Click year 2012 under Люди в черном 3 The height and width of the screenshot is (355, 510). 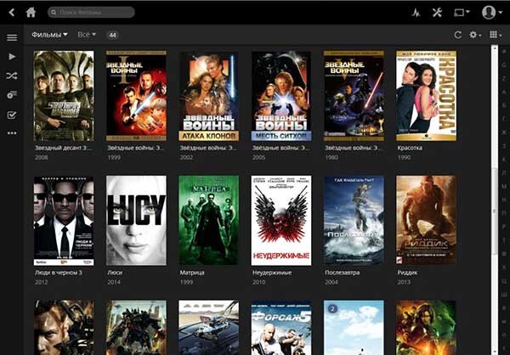tap(42, 282)
